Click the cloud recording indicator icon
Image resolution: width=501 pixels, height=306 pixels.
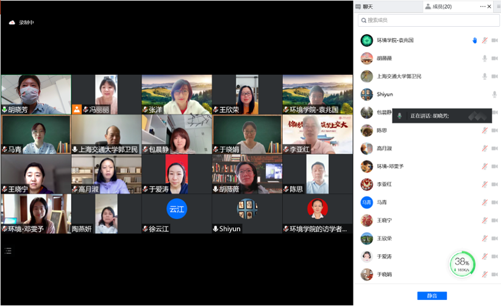point(12,23)
